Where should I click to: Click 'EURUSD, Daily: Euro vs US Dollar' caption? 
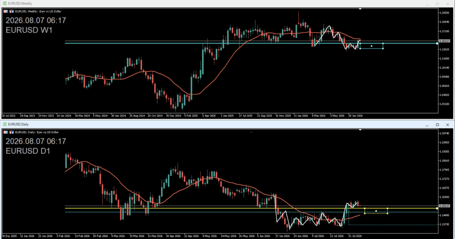tap(37, 132)
